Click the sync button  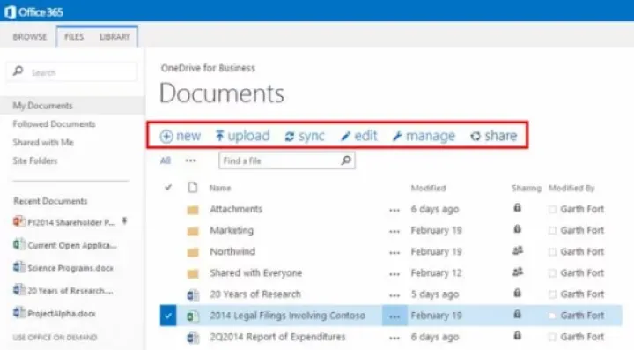coord(305,136)
